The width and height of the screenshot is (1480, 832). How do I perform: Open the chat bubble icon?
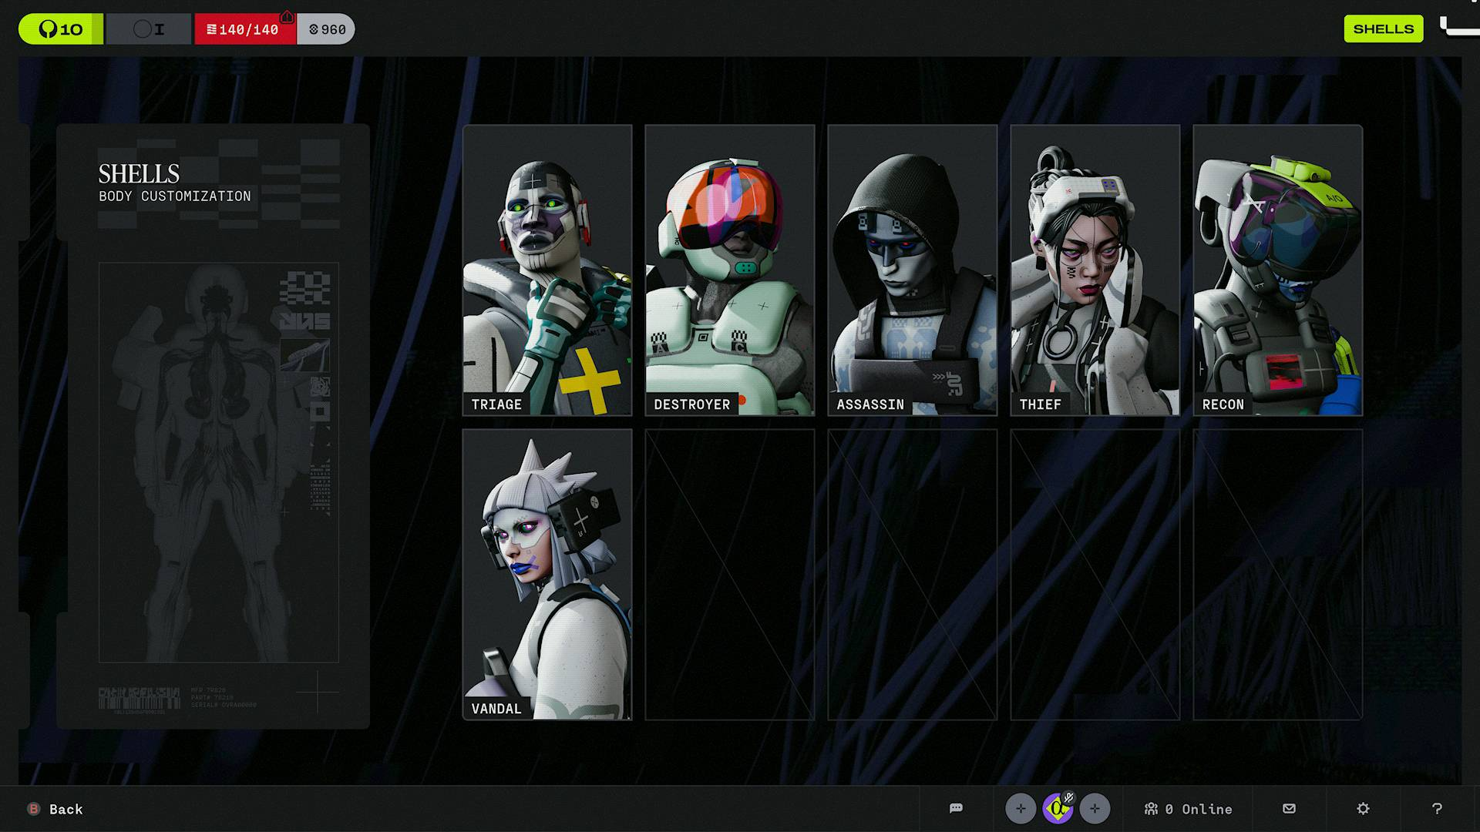[956, 808]
